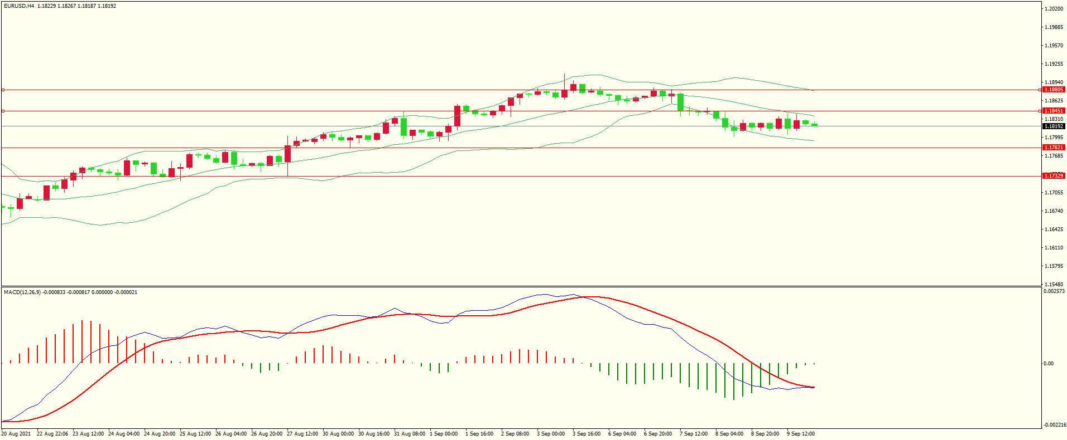Select the red 1.18451 price label
Viewport: 1067px width, 440px height.
point(1054,111)
